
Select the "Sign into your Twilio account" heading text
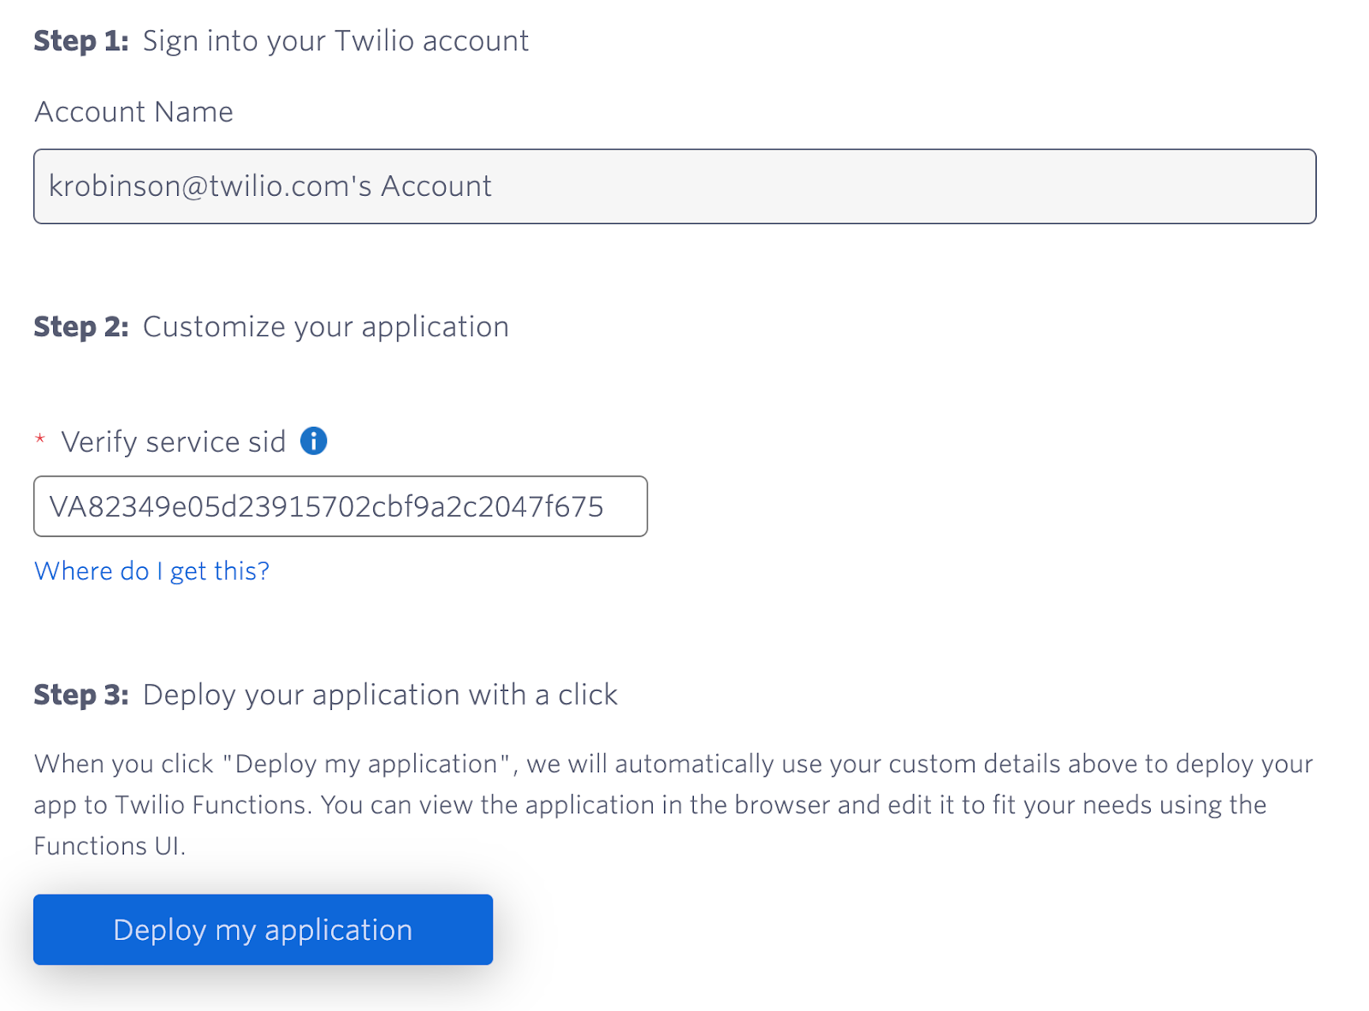335,41
